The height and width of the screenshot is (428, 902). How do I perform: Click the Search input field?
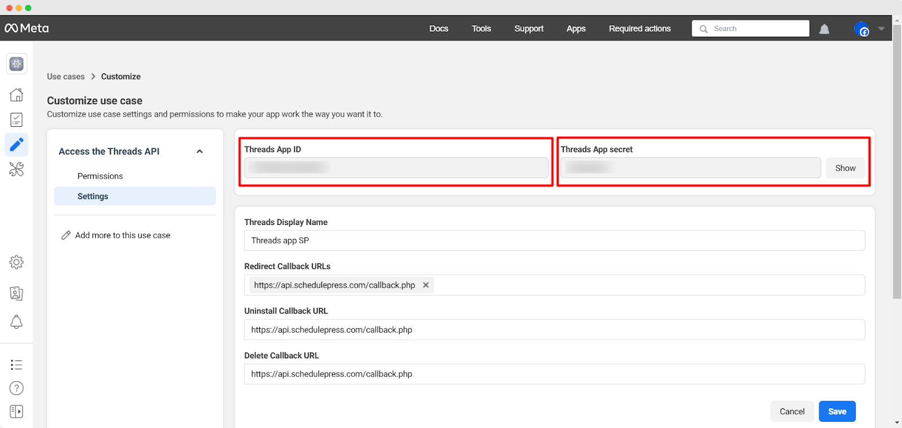(750, 29)
